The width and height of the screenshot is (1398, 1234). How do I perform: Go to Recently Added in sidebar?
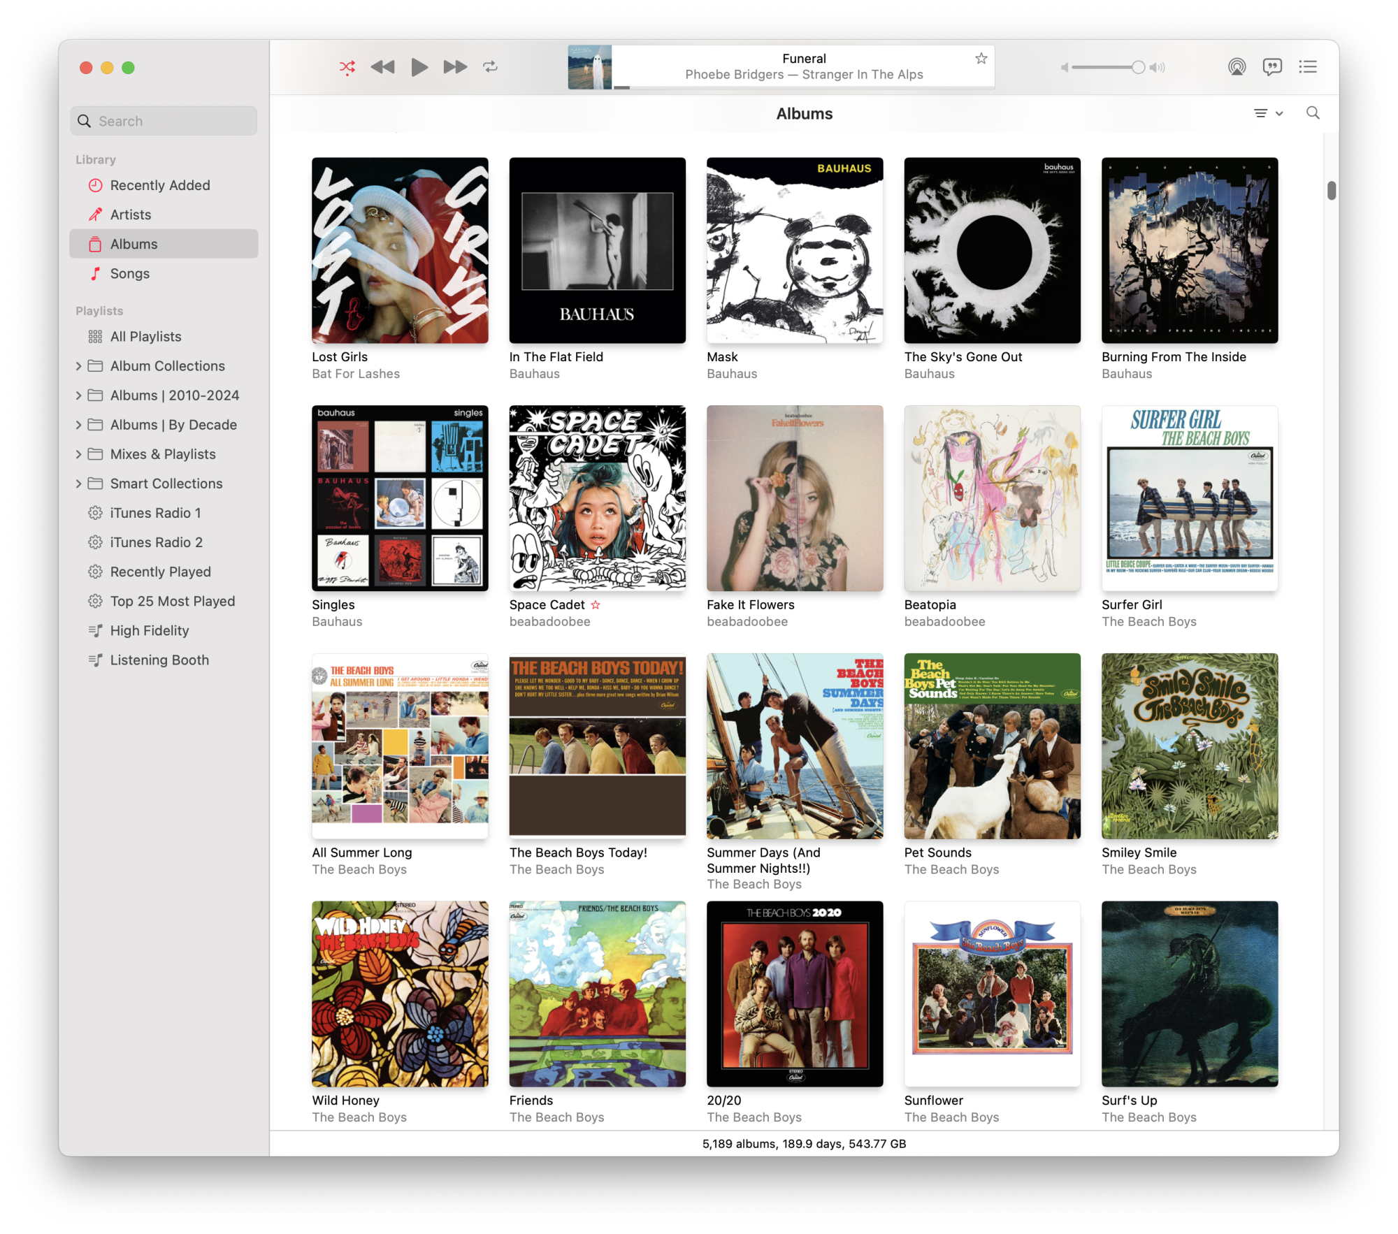tap(159, 185)
